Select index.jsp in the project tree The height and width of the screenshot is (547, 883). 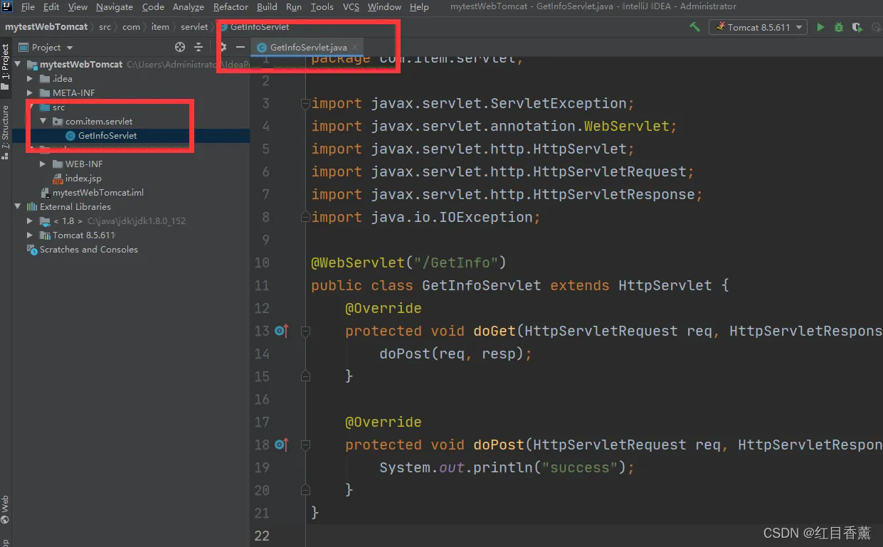83,178
